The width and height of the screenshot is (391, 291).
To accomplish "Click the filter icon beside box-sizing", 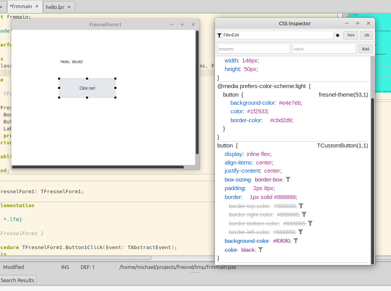I will point(288,180).
